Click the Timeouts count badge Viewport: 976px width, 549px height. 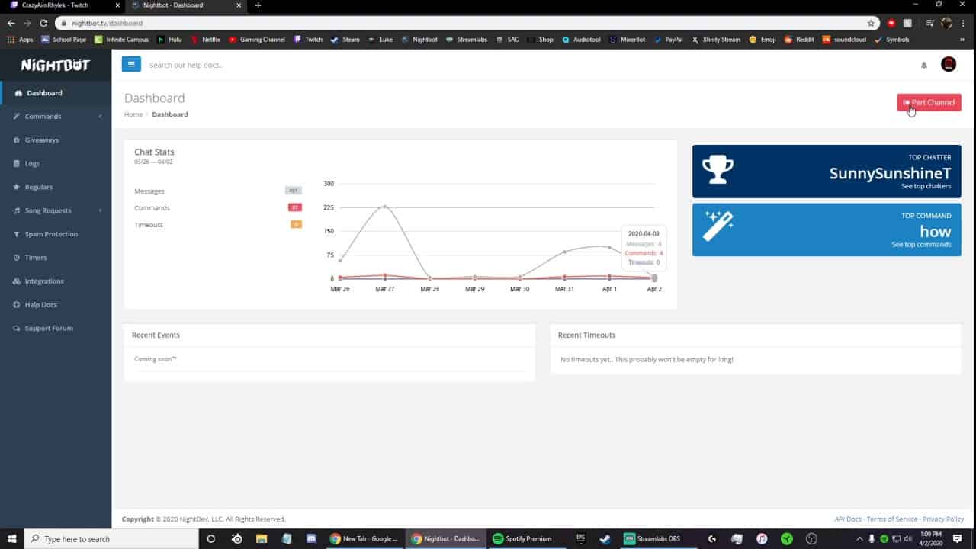(296, 224)
